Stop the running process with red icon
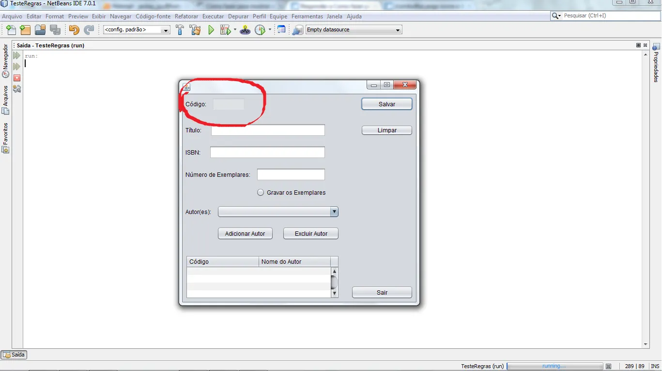The height and width of the screenshot is (371, 662). point(17,78)
